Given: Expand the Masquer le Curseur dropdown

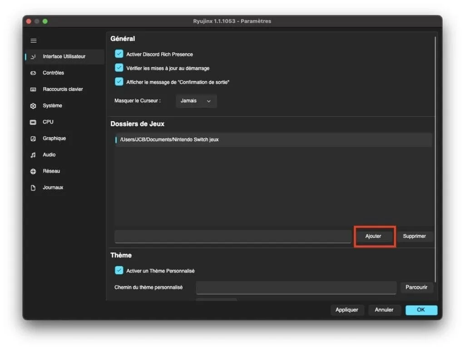Looking at the screenshot, I should (196, 101).
